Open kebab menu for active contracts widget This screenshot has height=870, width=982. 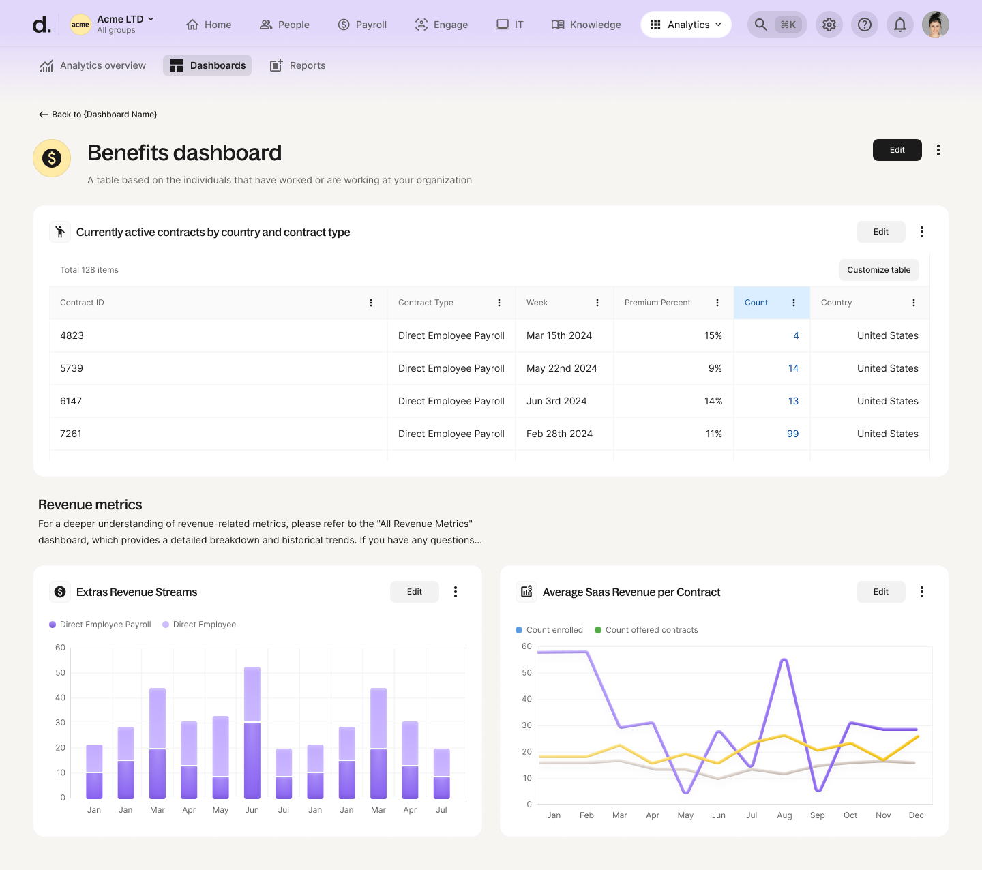point(922,232)
